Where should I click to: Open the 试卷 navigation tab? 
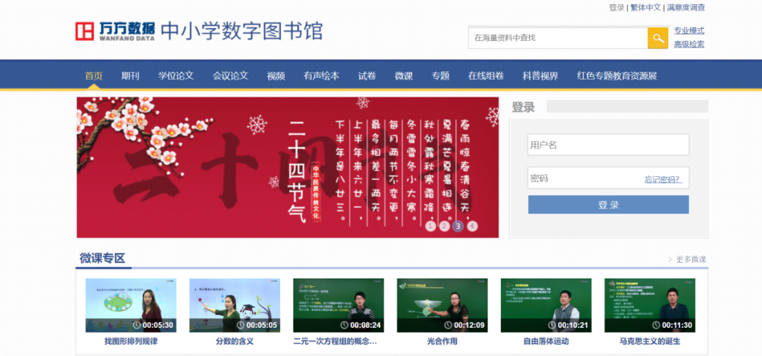click(367, 75)
